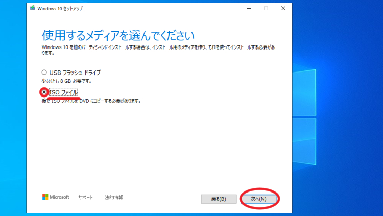Click the ISO ファイル option label text
383x216 pixels.
click(63, 92)
